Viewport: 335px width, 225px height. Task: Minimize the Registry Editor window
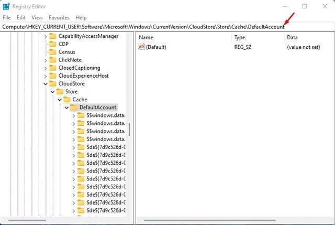pyautogui.click(x=285, y=6)
